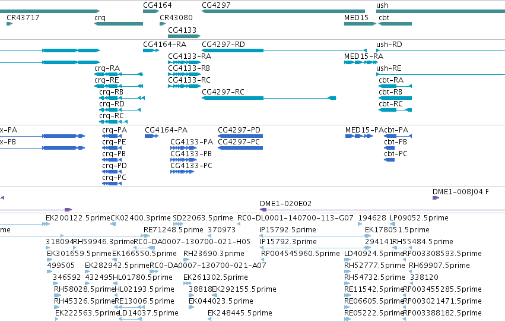Select the RP004545960.5prime EST label
Screen dimensions: 505x322
point(300,254)
